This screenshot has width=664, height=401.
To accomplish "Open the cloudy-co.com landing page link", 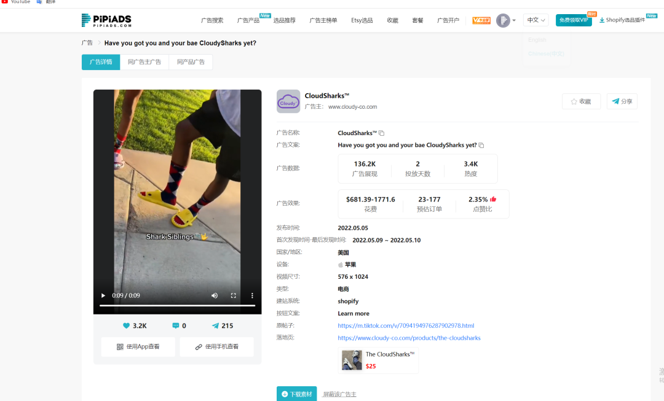I will (x=409, y=338).
